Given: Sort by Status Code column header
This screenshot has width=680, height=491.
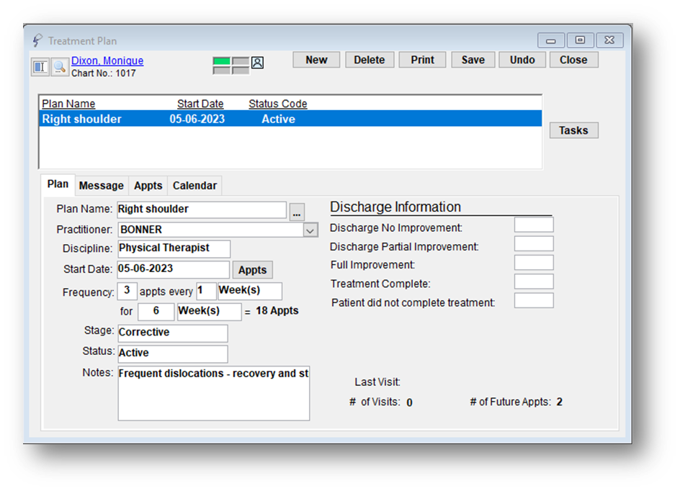Looking at the screenshot, I should click(x=278, y=104).
